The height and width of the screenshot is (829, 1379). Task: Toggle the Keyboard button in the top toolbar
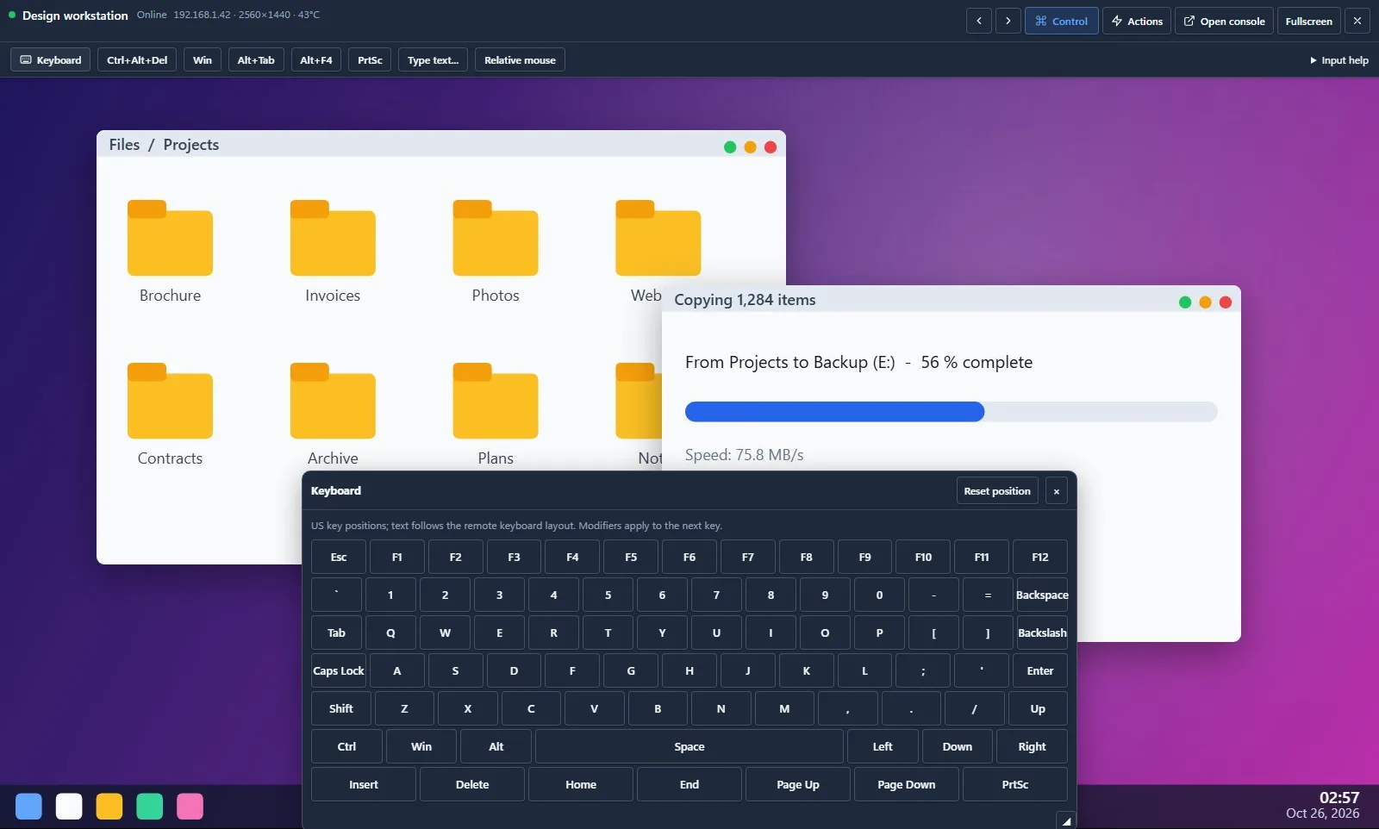click(51, 60)
